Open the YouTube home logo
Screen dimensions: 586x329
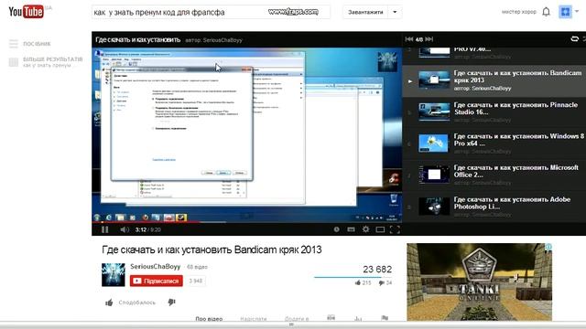[x=27, y=12]
